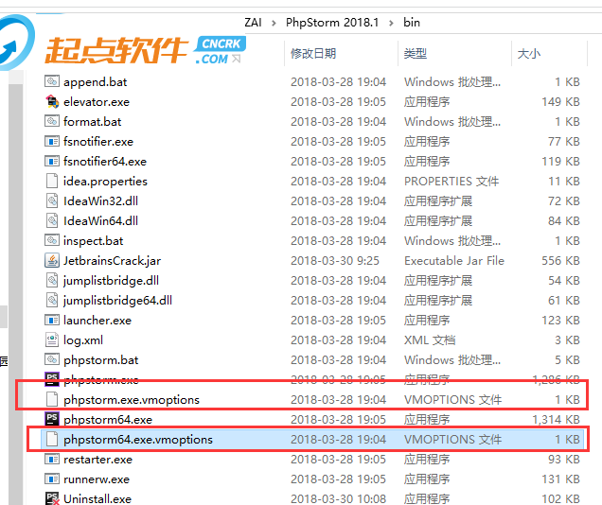The image size is (602, 505).
Task: Select file name JetbrainsCrack.jar
Action: pyautogui.click(x=112, y=261)
